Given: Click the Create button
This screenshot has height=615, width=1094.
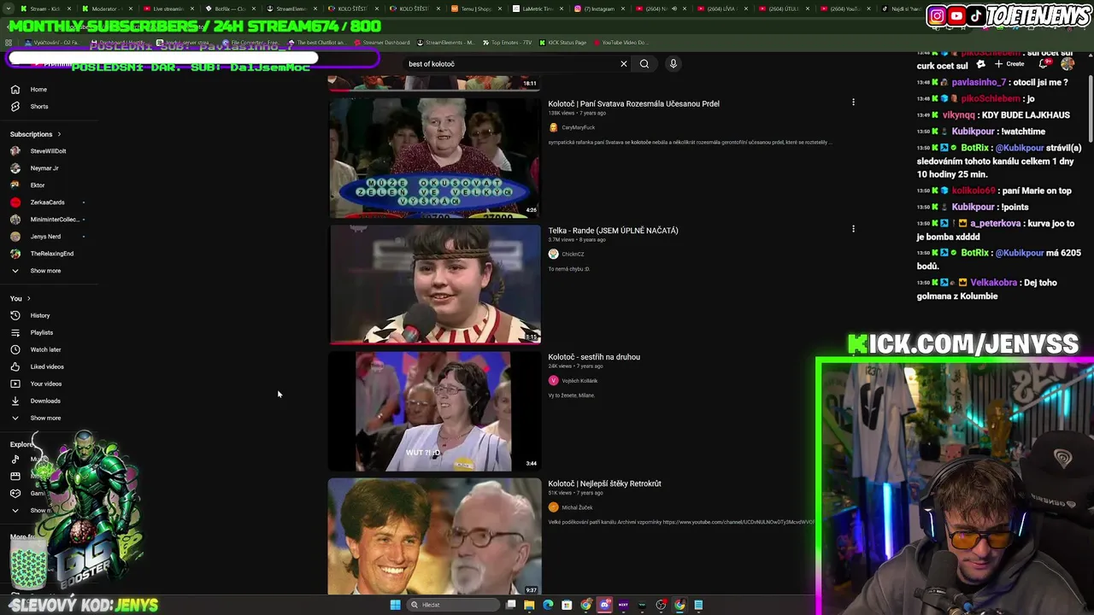Looking at the screenshot, I should (1009, 64).
